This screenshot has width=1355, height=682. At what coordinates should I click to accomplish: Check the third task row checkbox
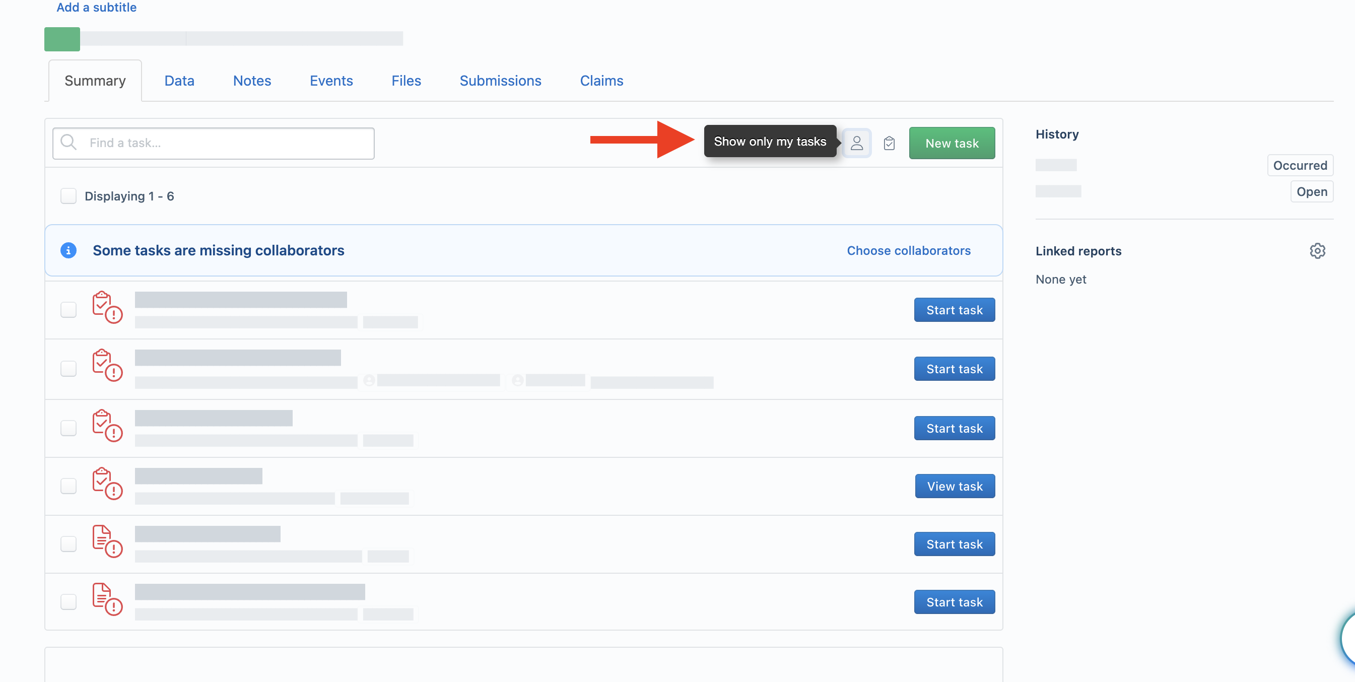coord(69,428)
